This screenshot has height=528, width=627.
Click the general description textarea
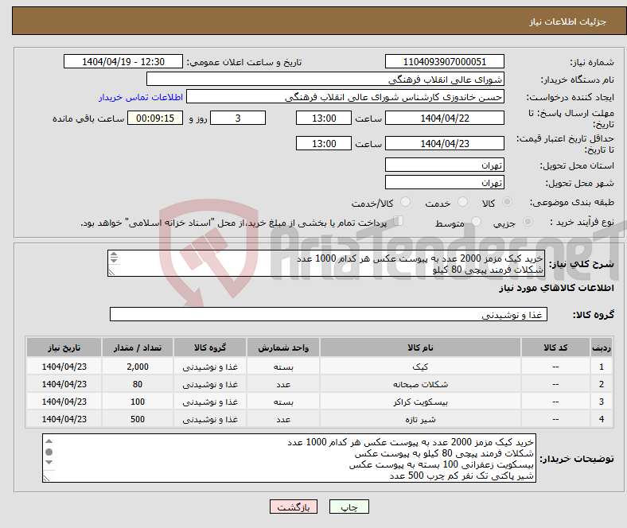pyautogui.click(x=326, y=263)
